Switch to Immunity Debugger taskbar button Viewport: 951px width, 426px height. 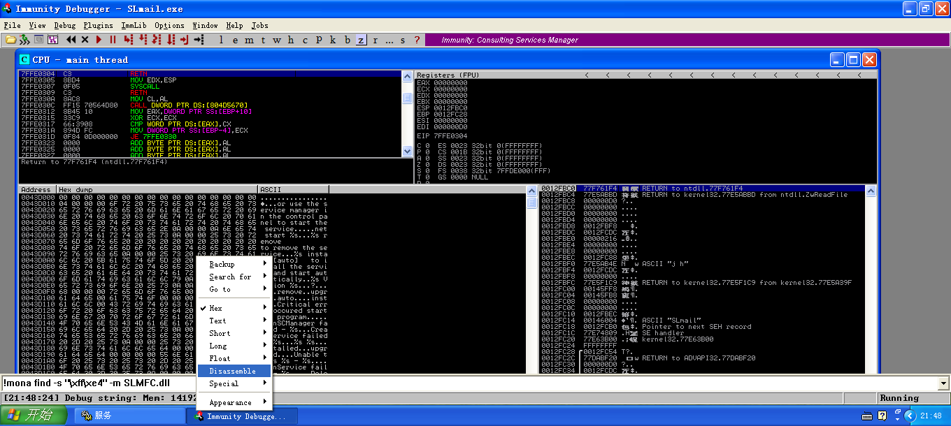242,416
